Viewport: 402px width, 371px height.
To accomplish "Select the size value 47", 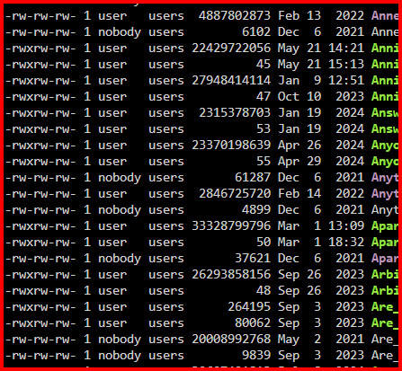I will (264, 96).
